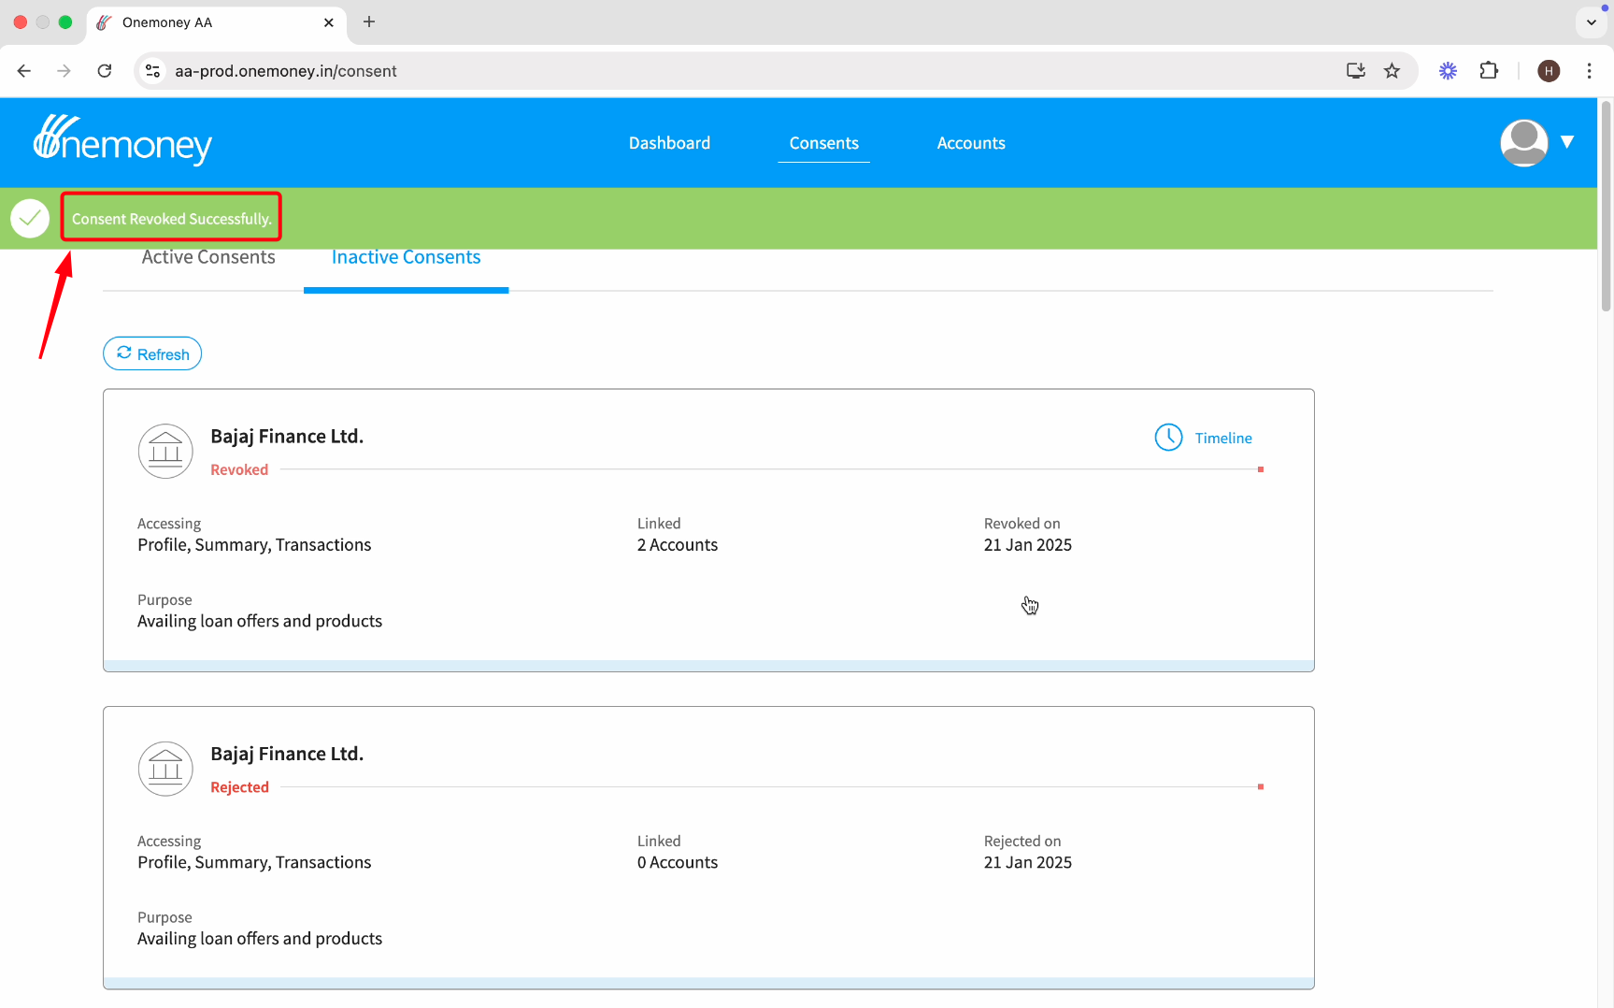Click the Revoked on 21 Jan 2025 date
Viewport: 1614px width, 1008px height.
pyautogui.click(x=1028, y=545)
